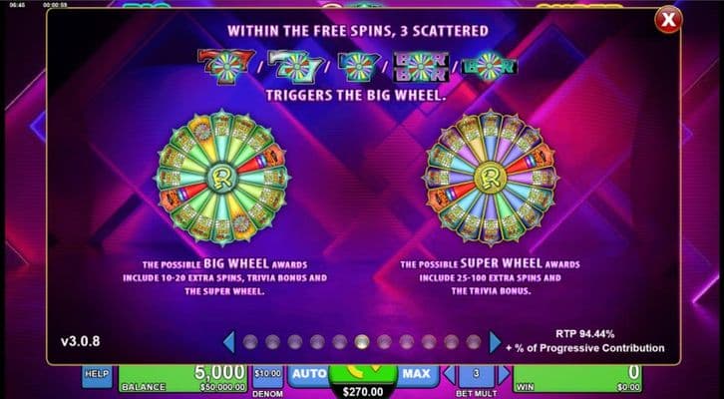Image resolution: width=724 pixels, height=399 pixels.
Task: Click the red triple seven wheel symbol
Action: pos(226,67)
